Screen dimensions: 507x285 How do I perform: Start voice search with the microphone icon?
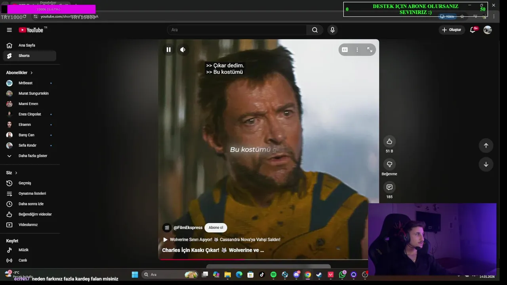(x=332, y=30)
